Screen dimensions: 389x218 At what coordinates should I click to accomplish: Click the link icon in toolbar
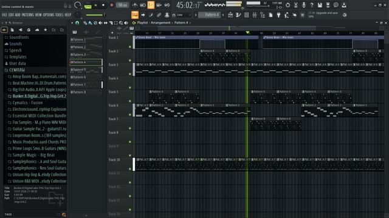(159, 15)
